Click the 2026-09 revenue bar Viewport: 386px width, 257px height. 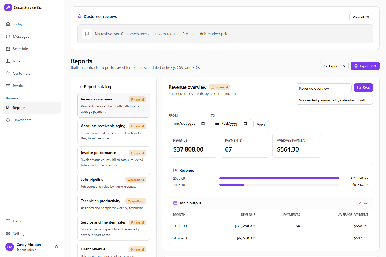[279, 178]
